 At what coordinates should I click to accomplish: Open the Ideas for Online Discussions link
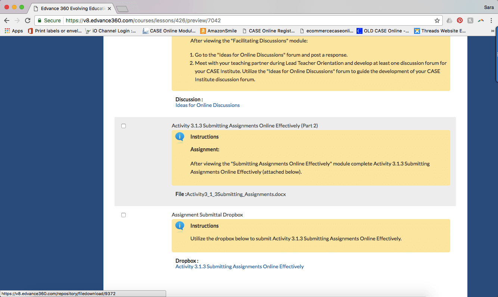[208, 105]
